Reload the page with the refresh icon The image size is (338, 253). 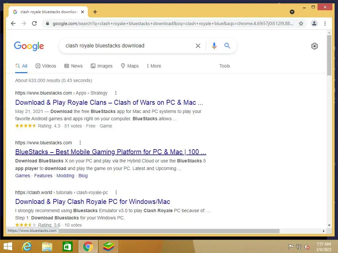click(34, 23)
